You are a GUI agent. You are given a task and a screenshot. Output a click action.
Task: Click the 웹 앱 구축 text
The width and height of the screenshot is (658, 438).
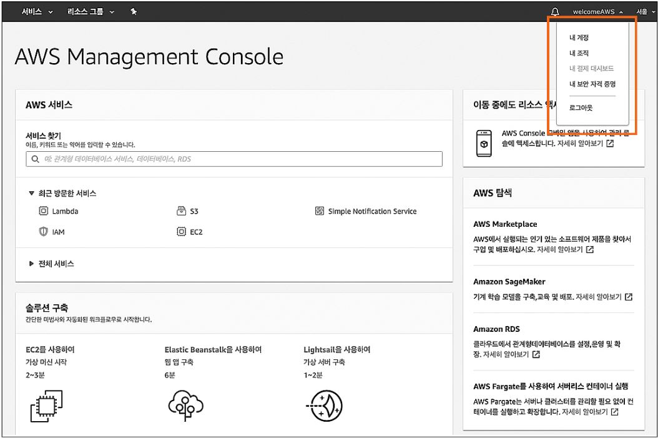click(x=179, y=362)
